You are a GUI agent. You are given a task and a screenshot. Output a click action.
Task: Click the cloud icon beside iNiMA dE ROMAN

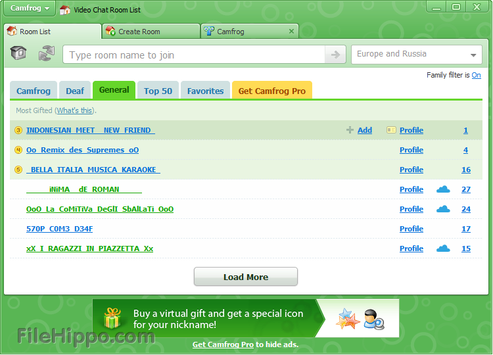443,189
